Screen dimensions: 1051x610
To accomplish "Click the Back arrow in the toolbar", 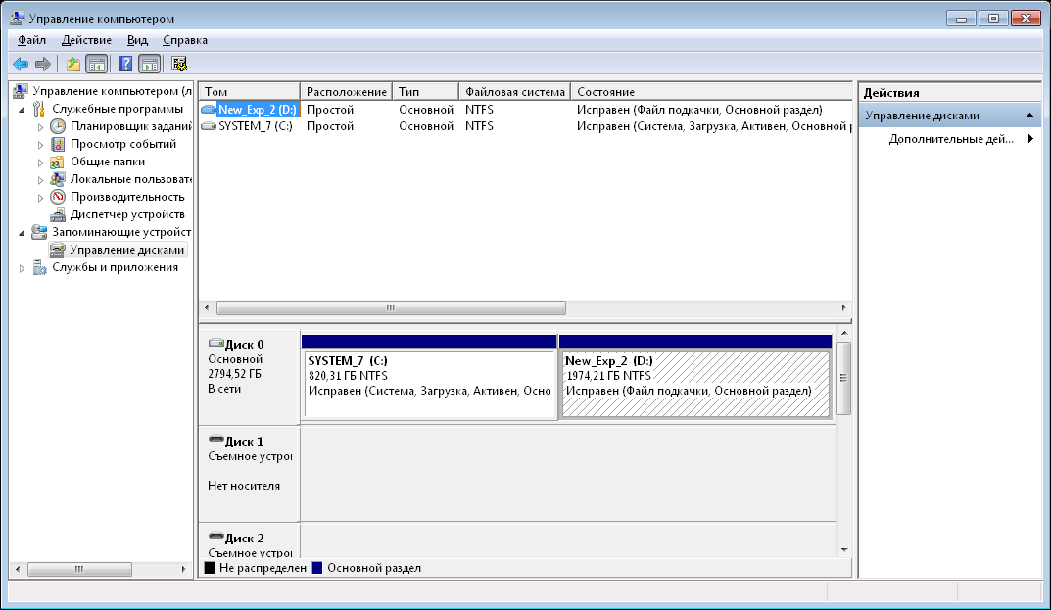I will click(x=20, y=65).
